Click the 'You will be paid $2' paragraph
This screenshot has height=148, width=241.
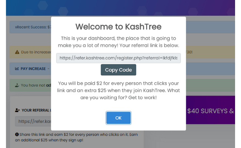[x=118, y=90]
